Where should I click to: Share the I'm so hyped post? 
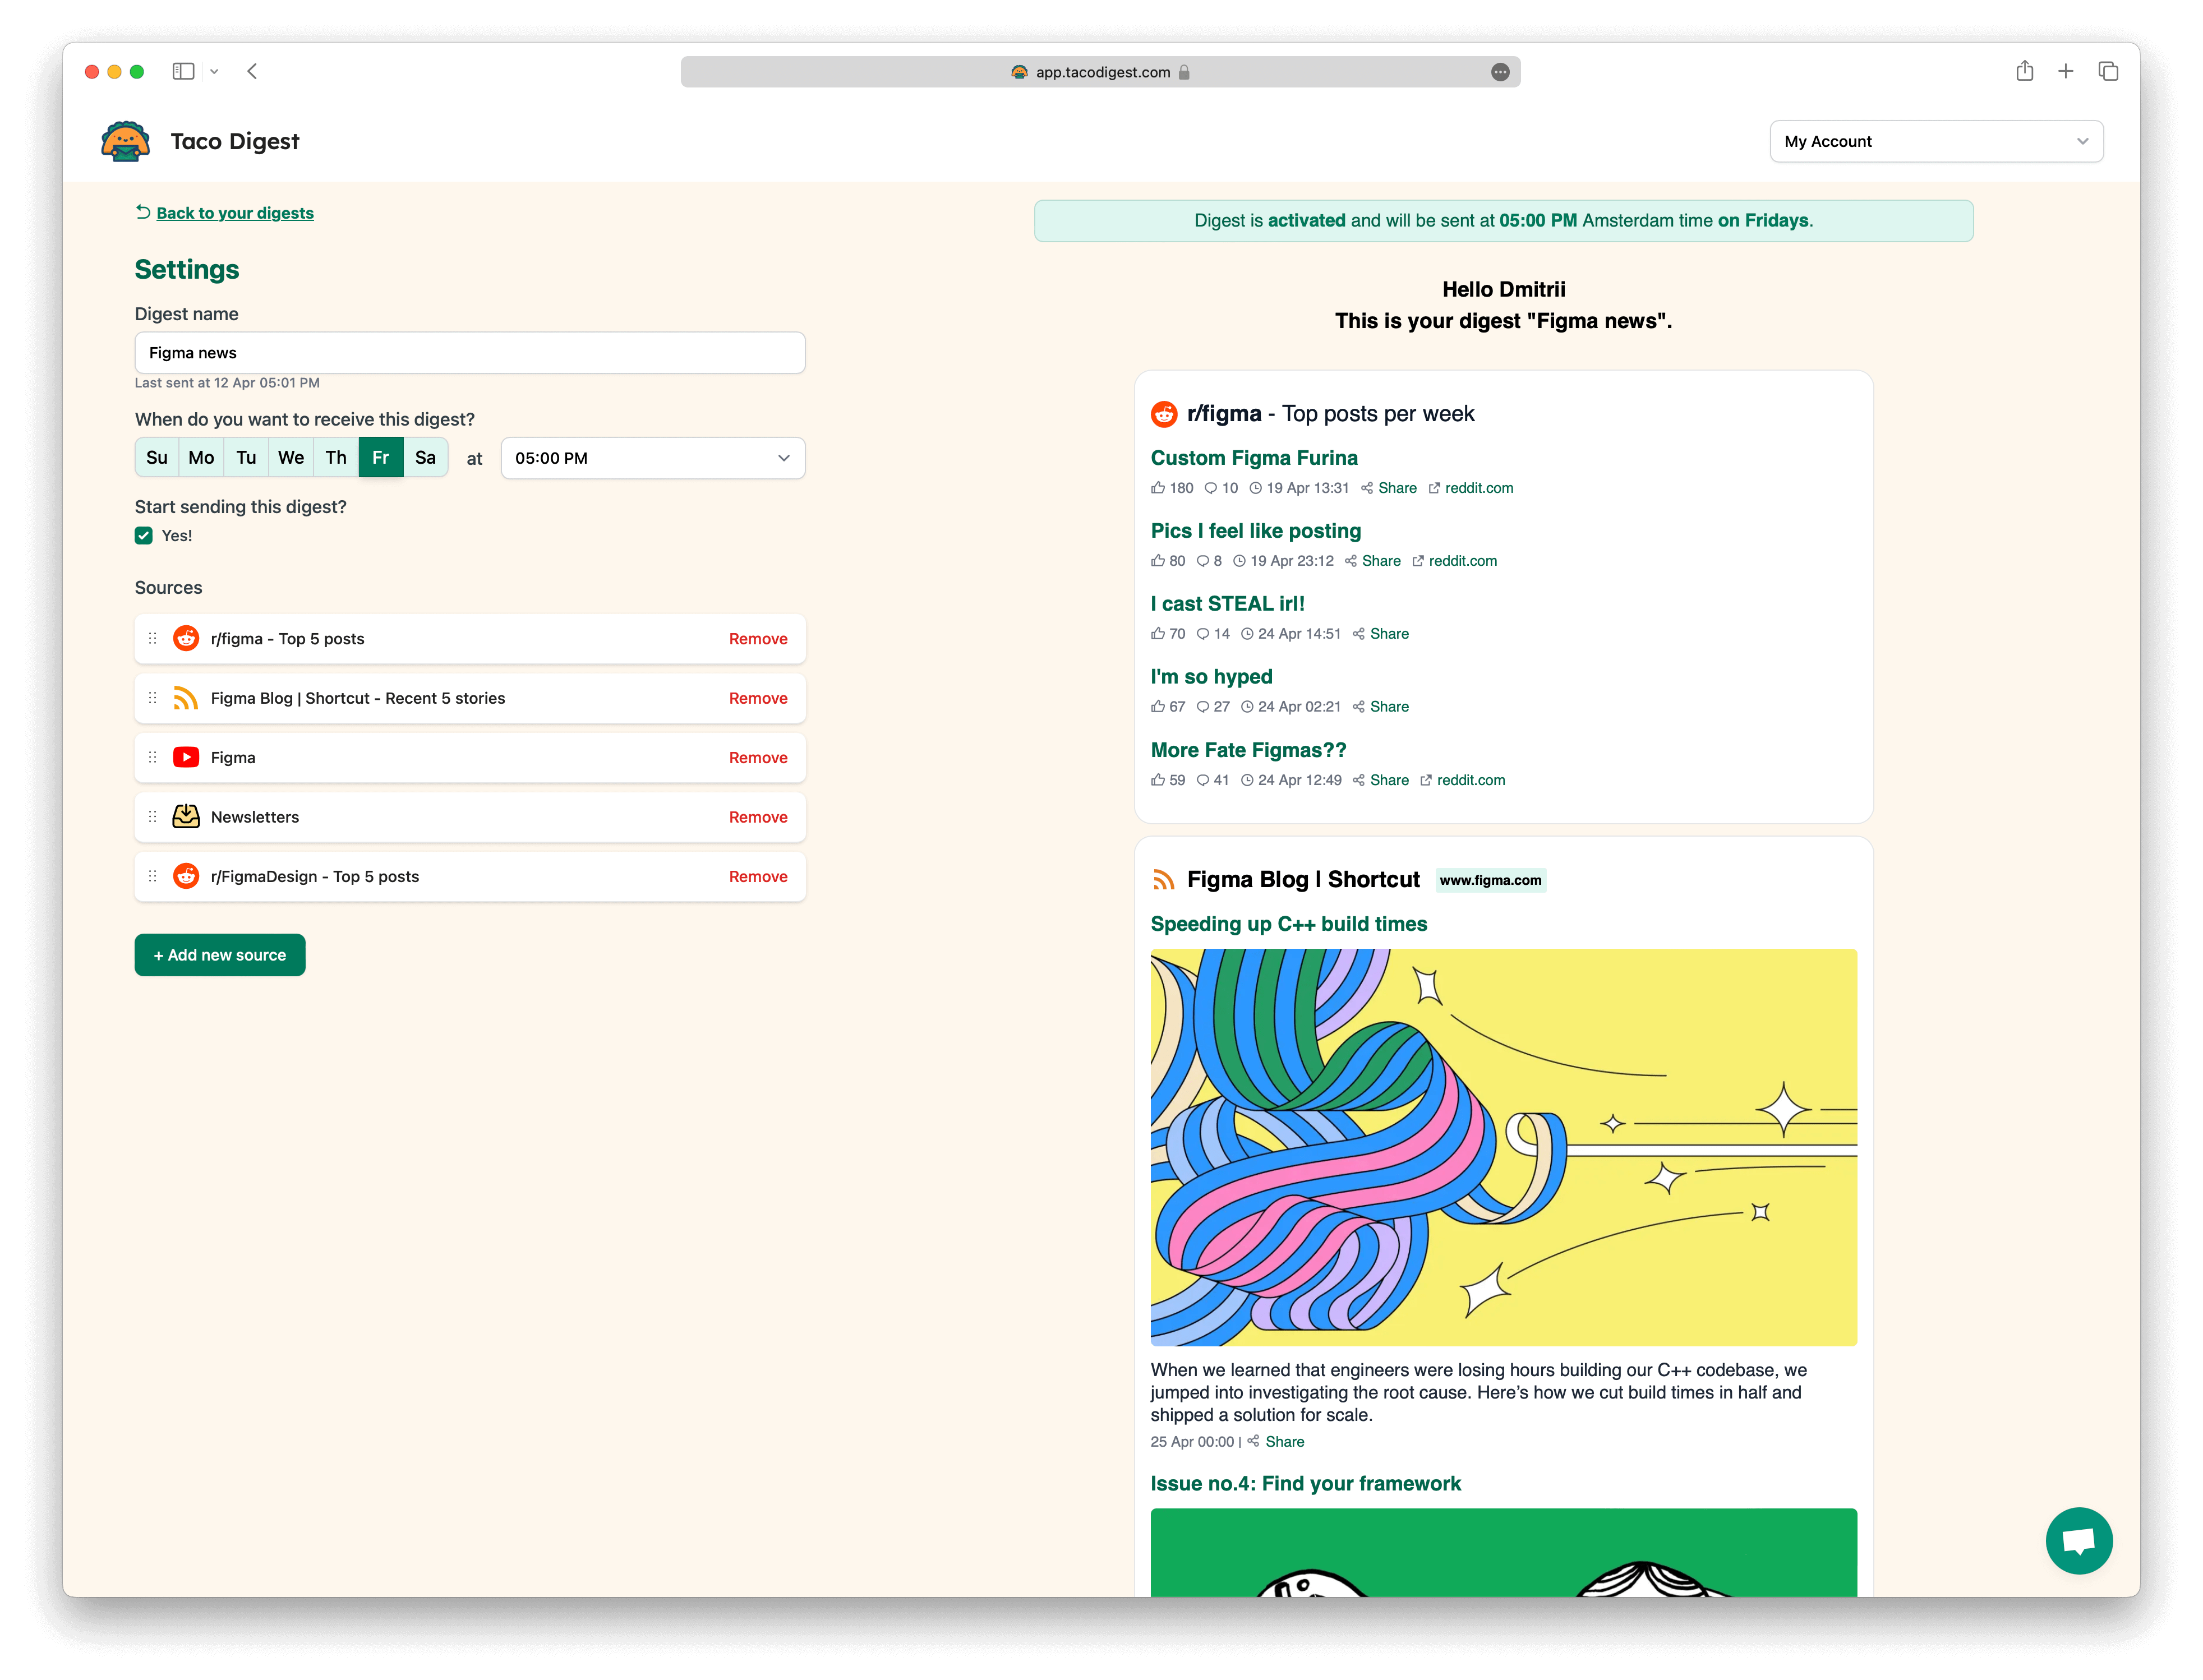point(1389,707)
